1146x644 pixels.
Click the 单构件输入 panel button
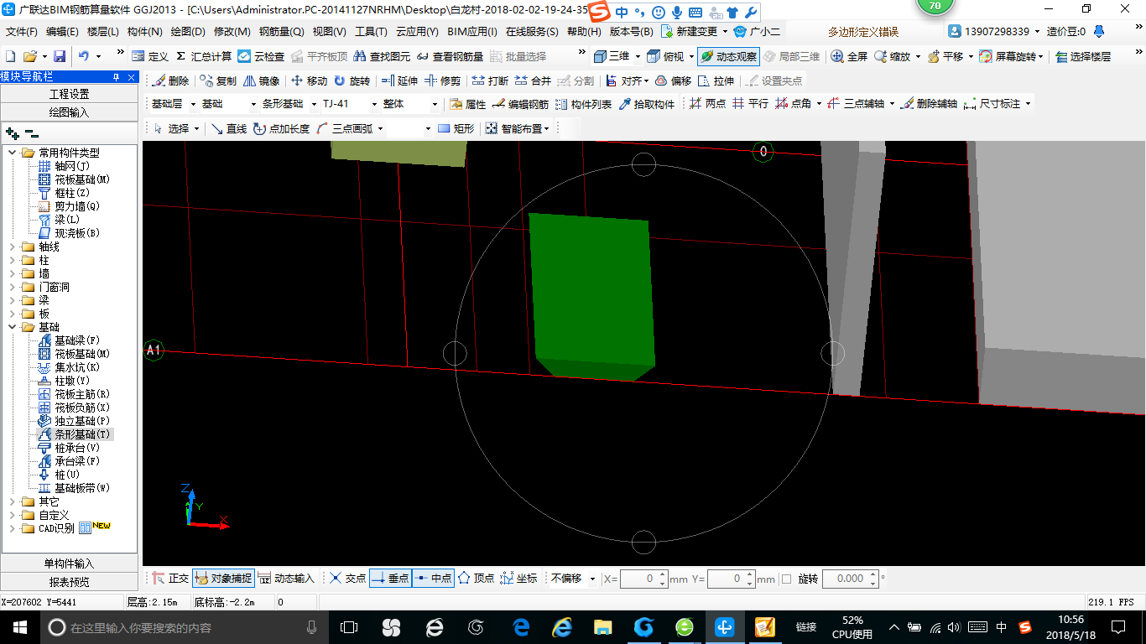(x=69, y=563)
